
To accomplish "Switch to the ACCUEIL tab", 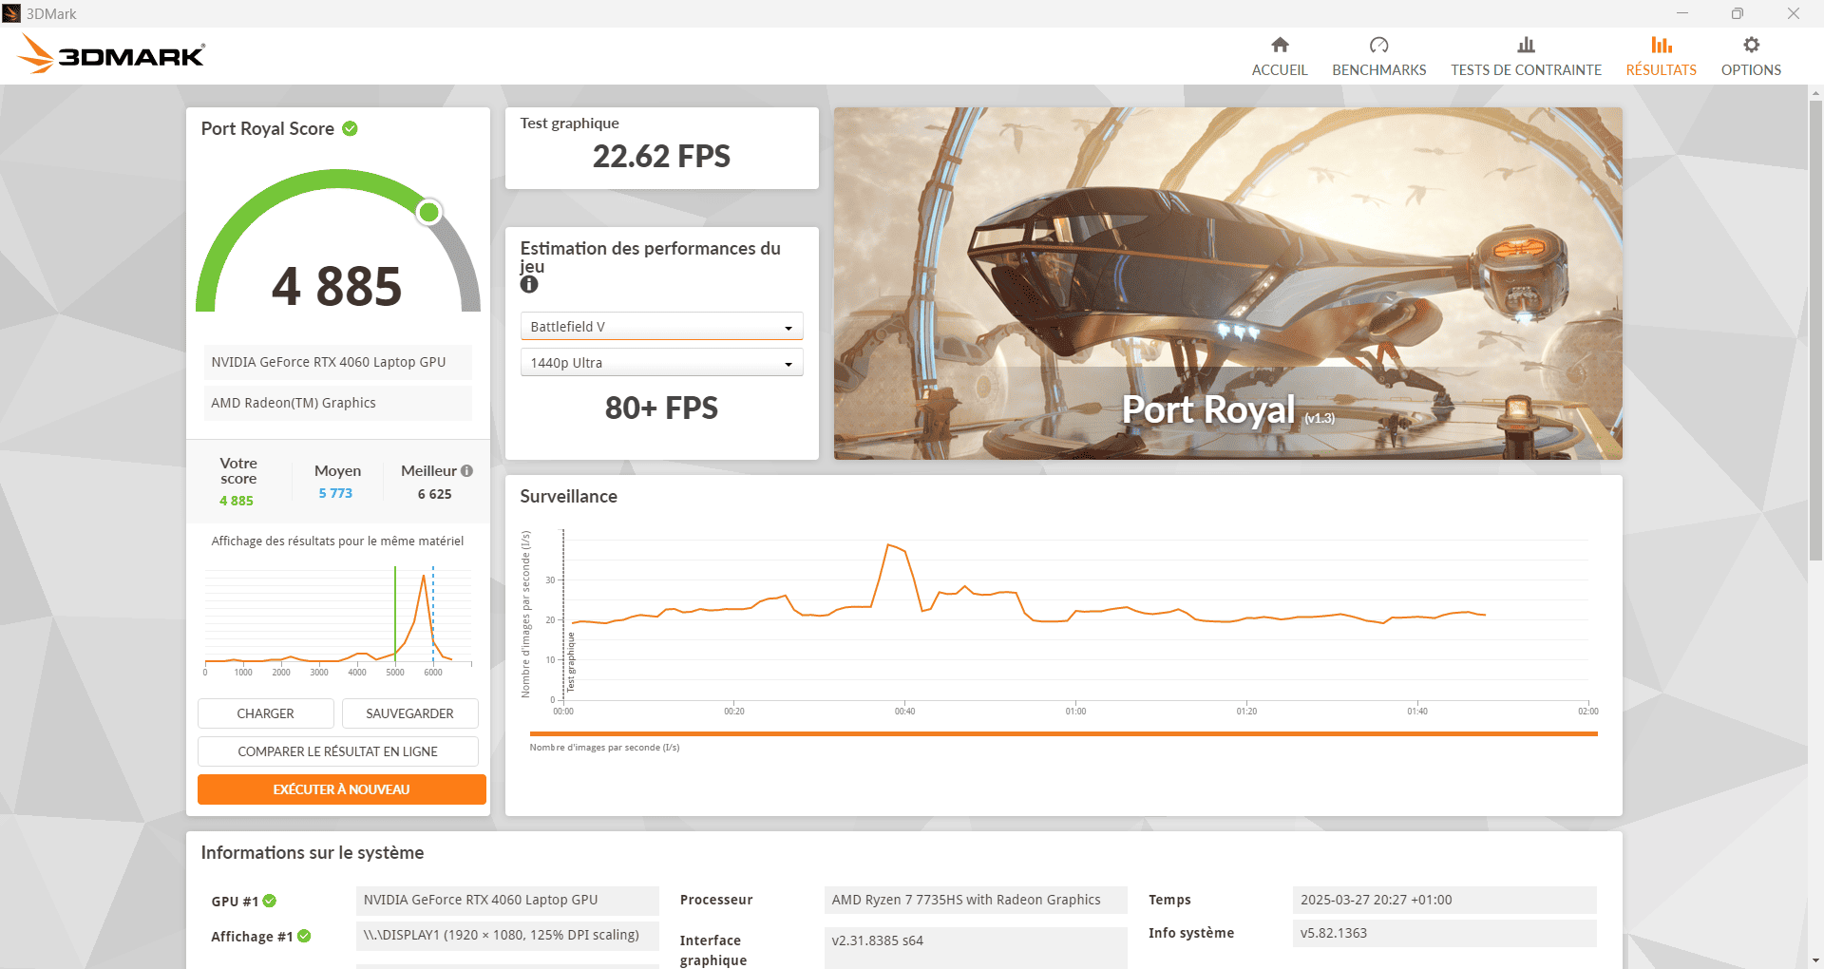I will point(1280,57).
